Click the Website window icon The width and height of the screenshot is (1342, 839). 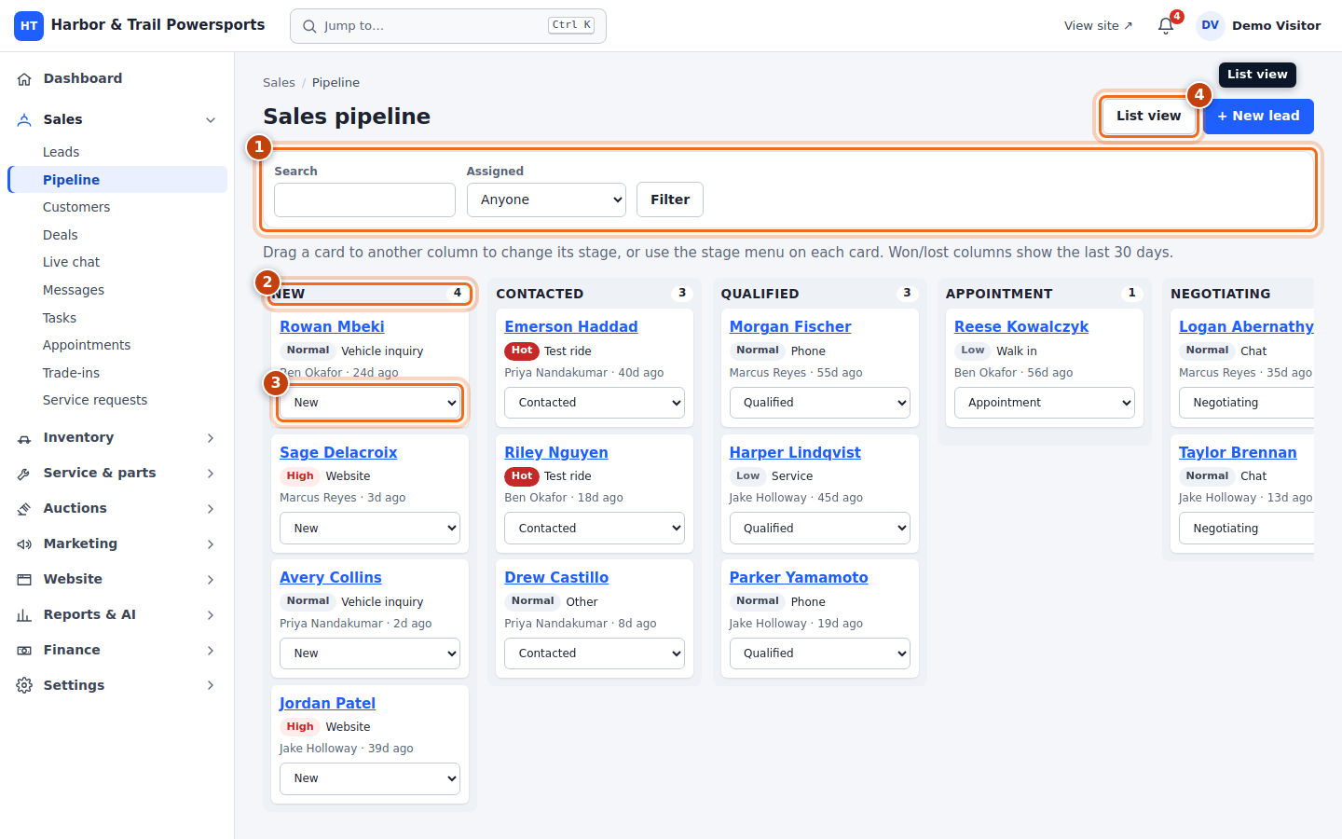pyautogui.click(x=24, y=580)
